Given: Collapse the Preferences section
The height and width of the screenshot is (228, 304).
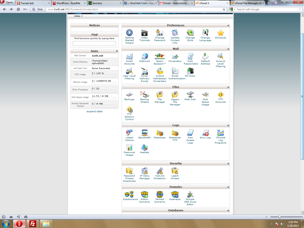Looking at the screenshot, I should coord(228,26).
